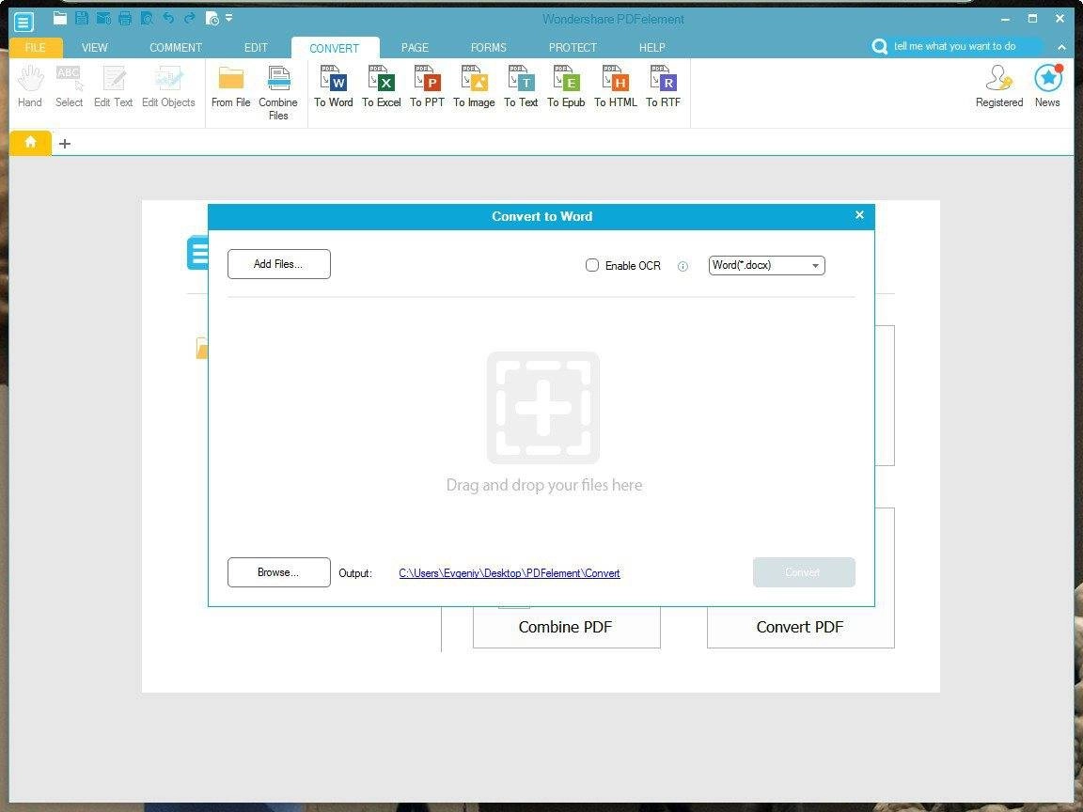Click the OCR info circle icon
Viewport: 1083px width, 812px height.
(x=683, y=266)
